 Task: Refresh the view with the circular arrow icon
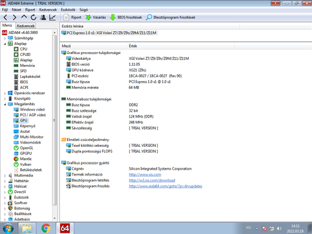[x=34, y=18]
